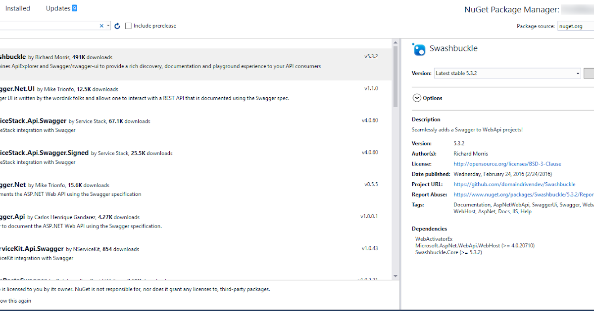Open the Report Abuse link
594x311 pixels.
click(x=522, y=194)
